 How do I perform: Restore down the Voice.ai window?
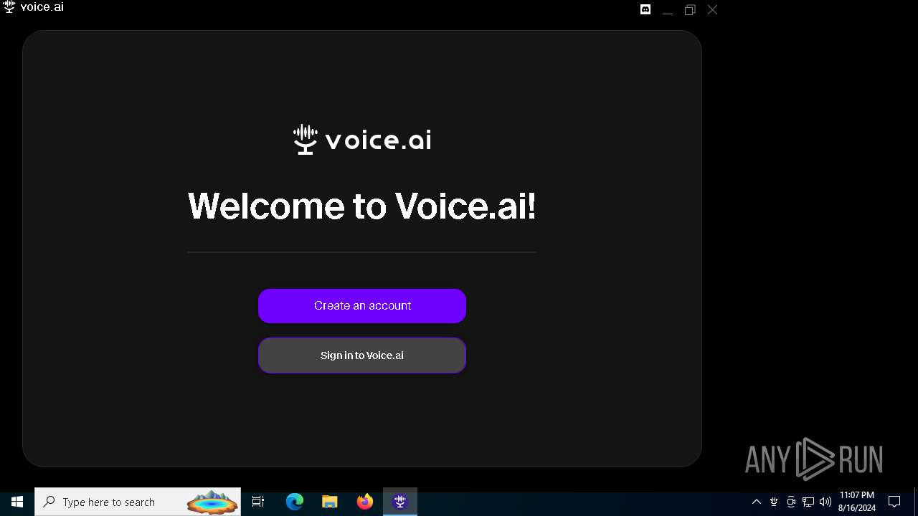(690, 10)
